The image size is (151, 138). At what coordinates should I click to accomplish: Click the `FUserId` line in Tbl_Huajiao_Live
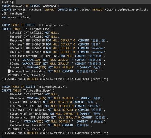(33, 37)
